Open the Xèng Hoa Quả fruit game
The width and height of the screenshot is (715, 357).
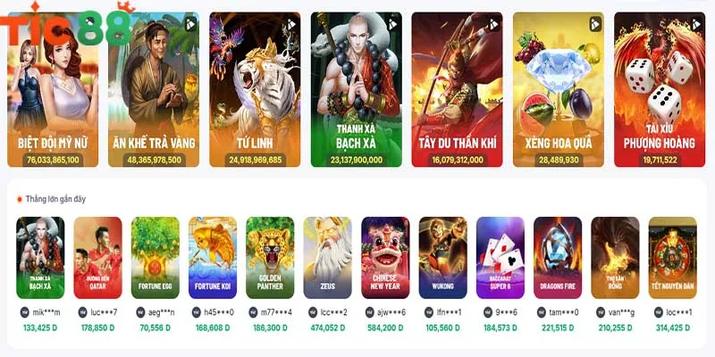[559, 90]
